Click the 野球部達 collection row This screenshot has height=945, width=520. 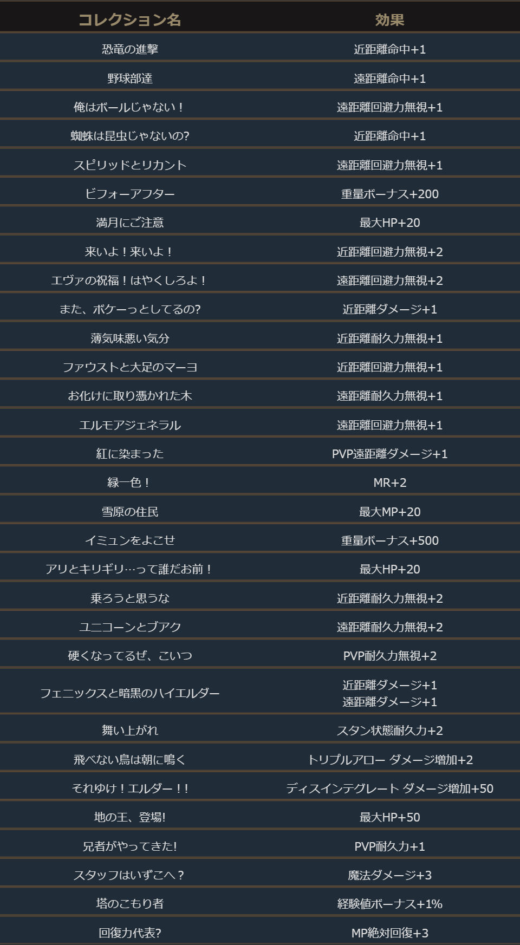(x=130, y=79)
